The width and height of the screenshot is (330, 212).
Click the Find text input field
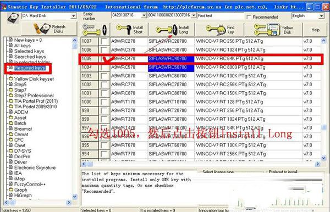221,16
